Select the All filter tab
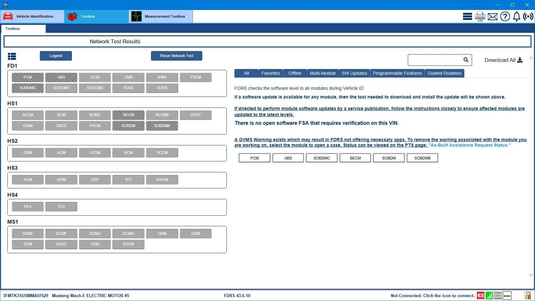Viewport: 535px width, 301px height. 246,73
